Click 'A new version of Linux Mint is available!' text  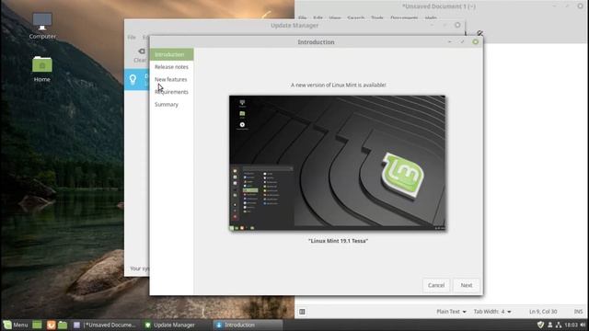pyautogui.click(x=338, y=86)
